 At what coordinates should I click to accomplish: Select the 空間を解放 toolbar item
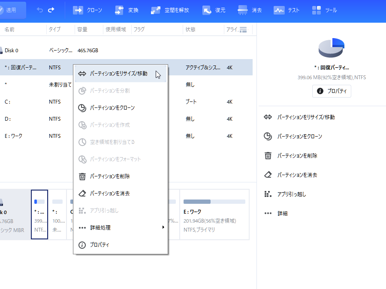[x=170, y=10]
